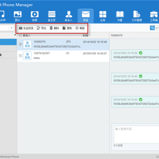
Task: Click list-row timestamp 2014/10/22 19:19:48 beside (26)
Action: tap(95, 42)
